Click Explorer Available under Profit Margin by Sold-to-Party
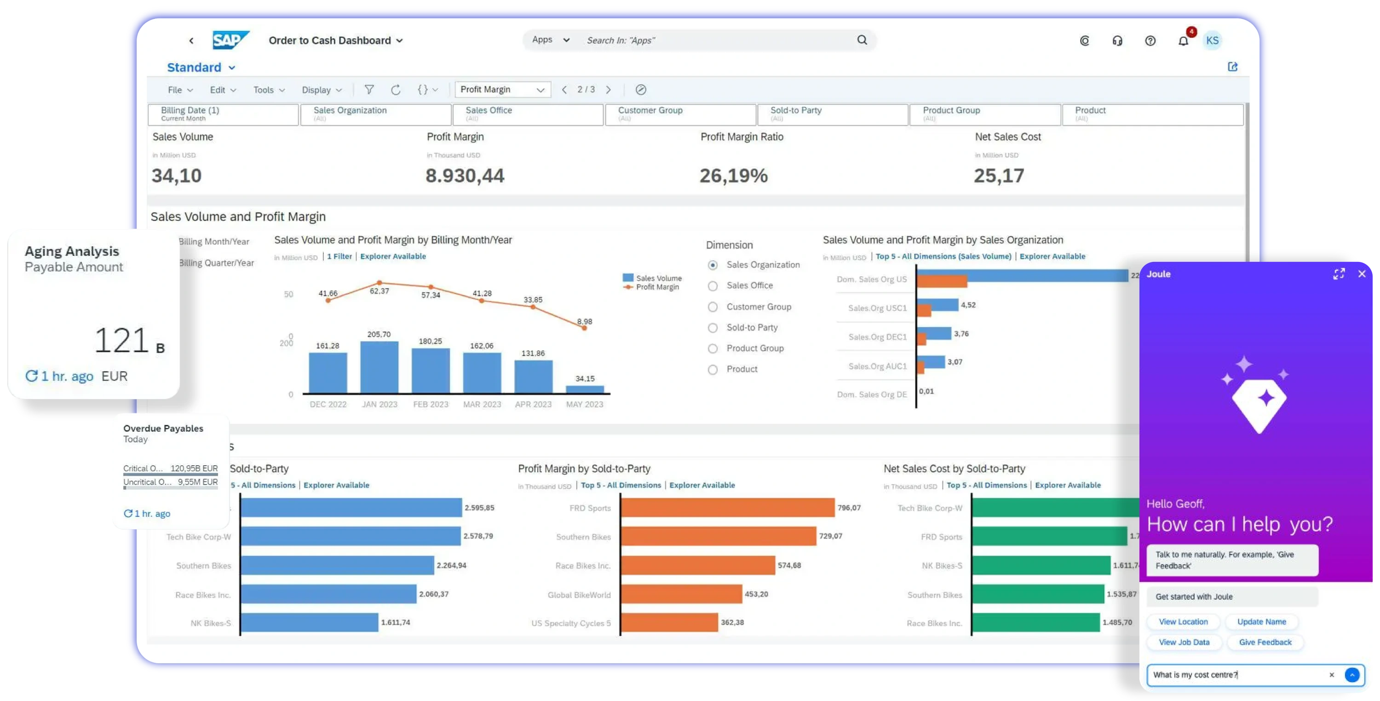The width and height of the screenshot is (1380, 701). click(x=702, y=485)
